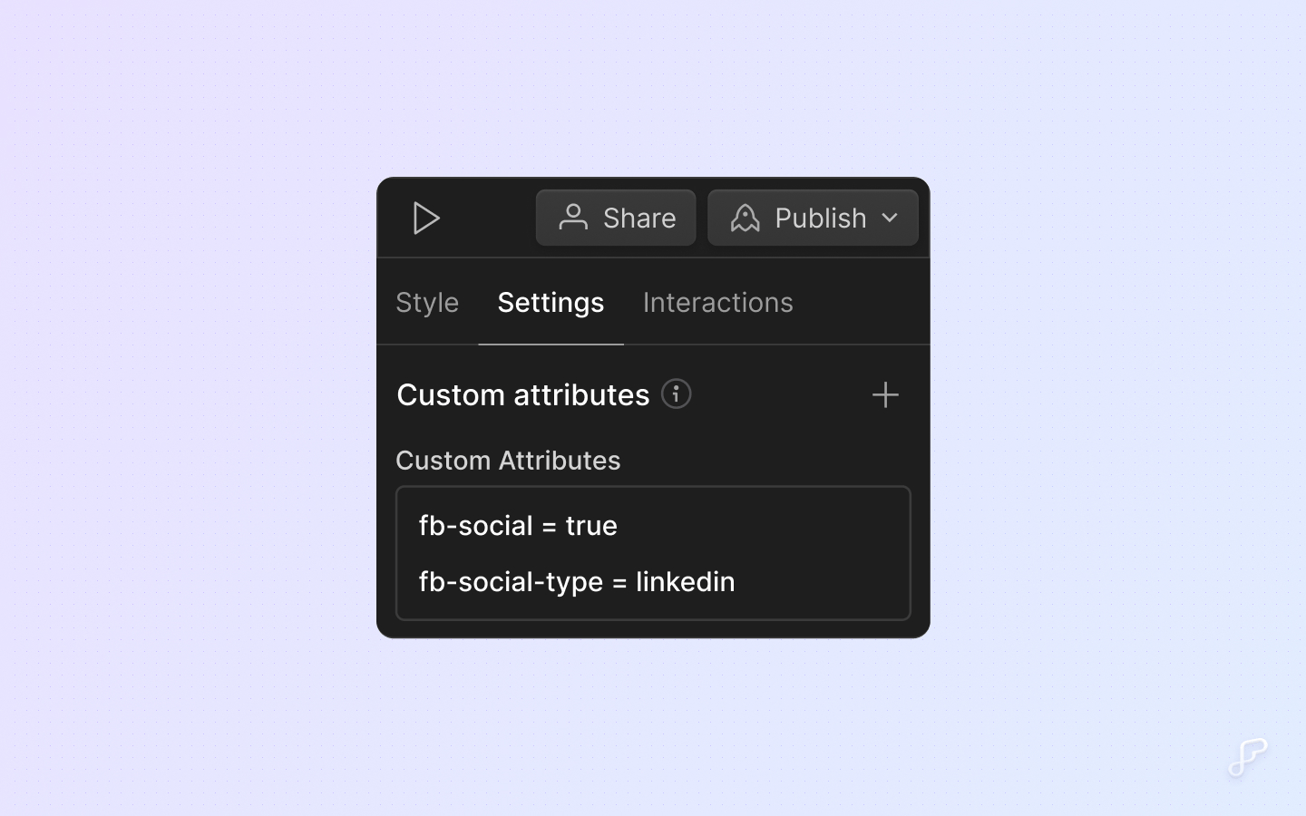Click the rocket icon in the Publish button
Viewport: 1306px width, 816px height.
pyautogui.click(x=746, y=218)
